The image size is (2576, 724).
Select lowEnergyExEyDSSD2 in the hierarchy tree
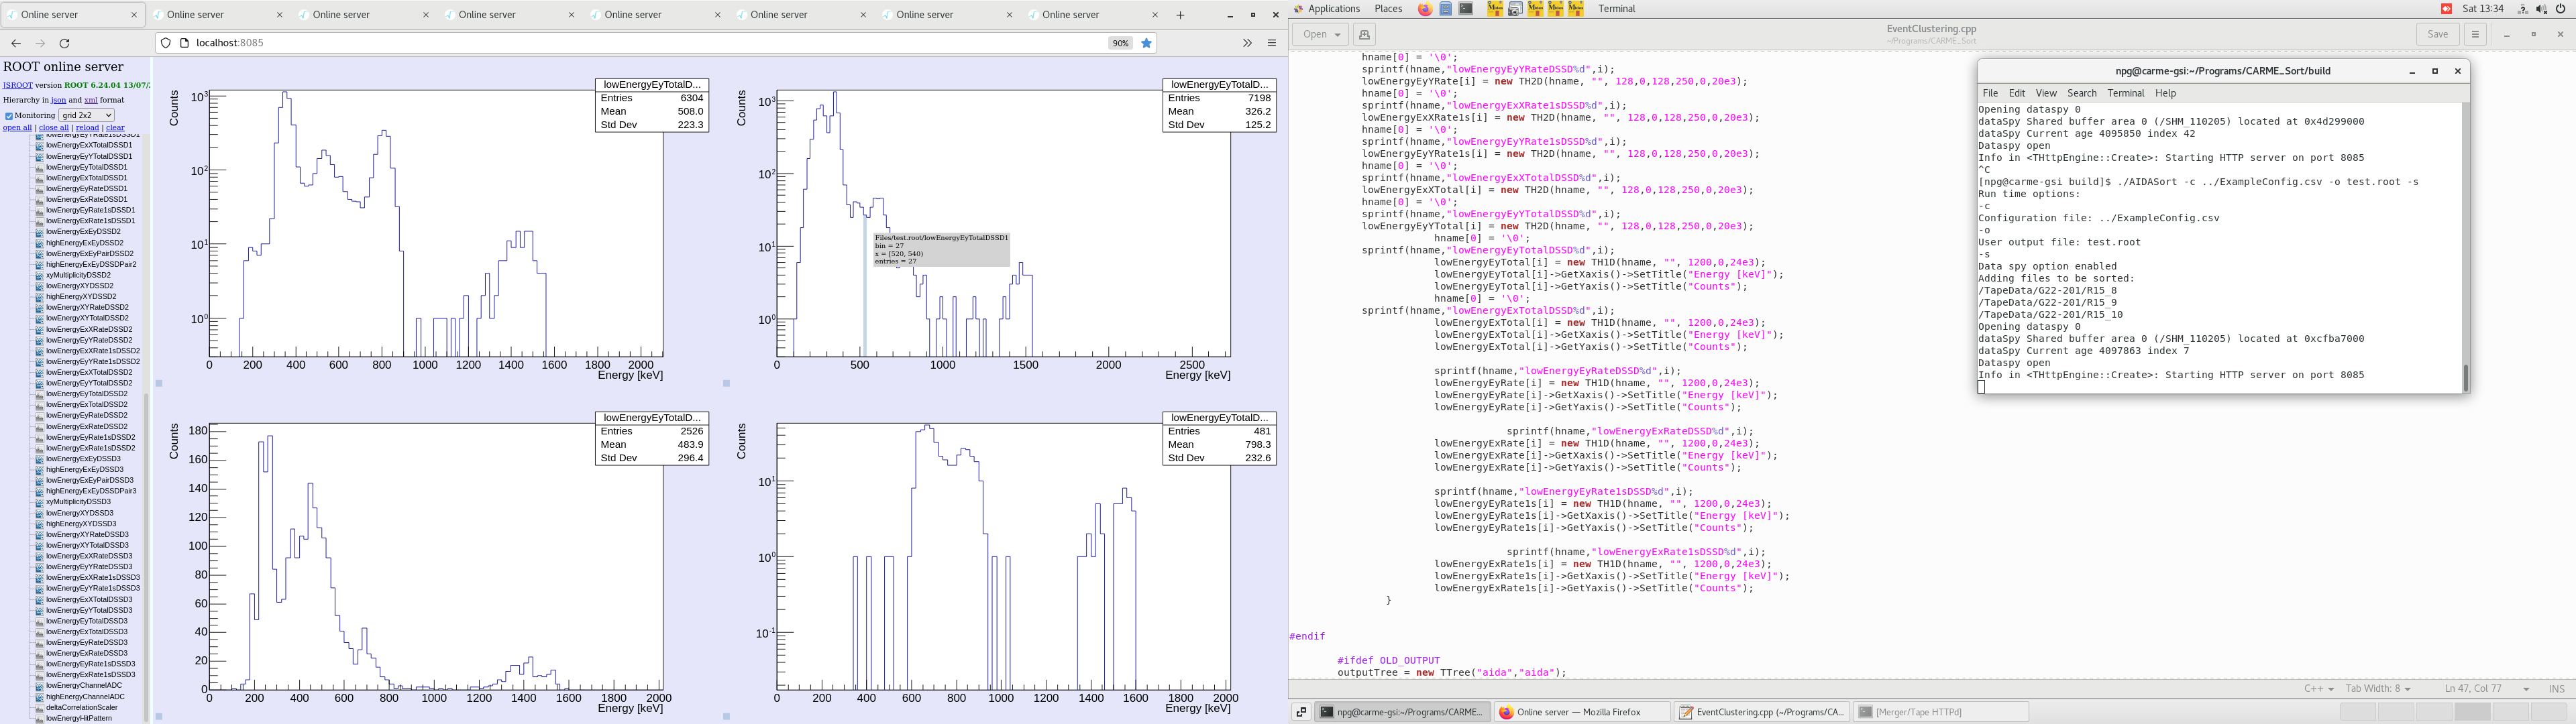(x=83, y=232)
